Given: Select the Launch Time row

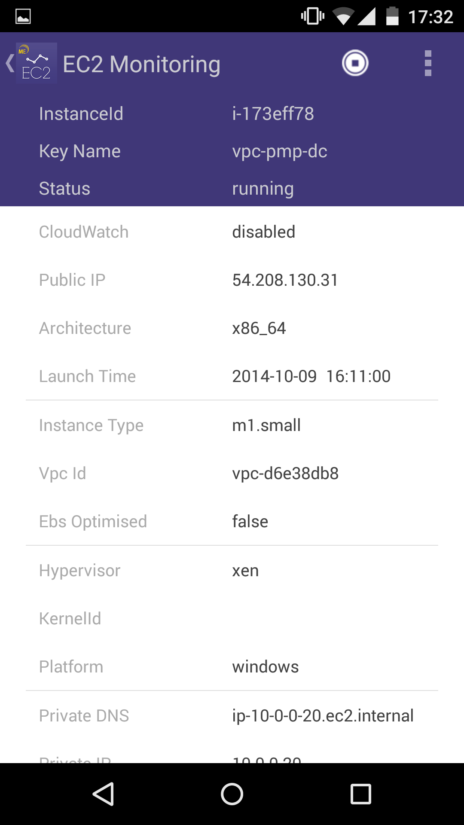Looking at the screenshot, I should click(x=232, y=376).
